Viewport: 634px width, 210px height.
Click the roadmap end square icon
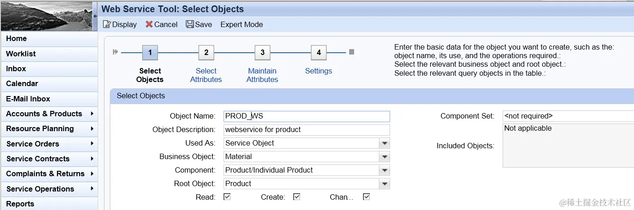pos(351,52)
